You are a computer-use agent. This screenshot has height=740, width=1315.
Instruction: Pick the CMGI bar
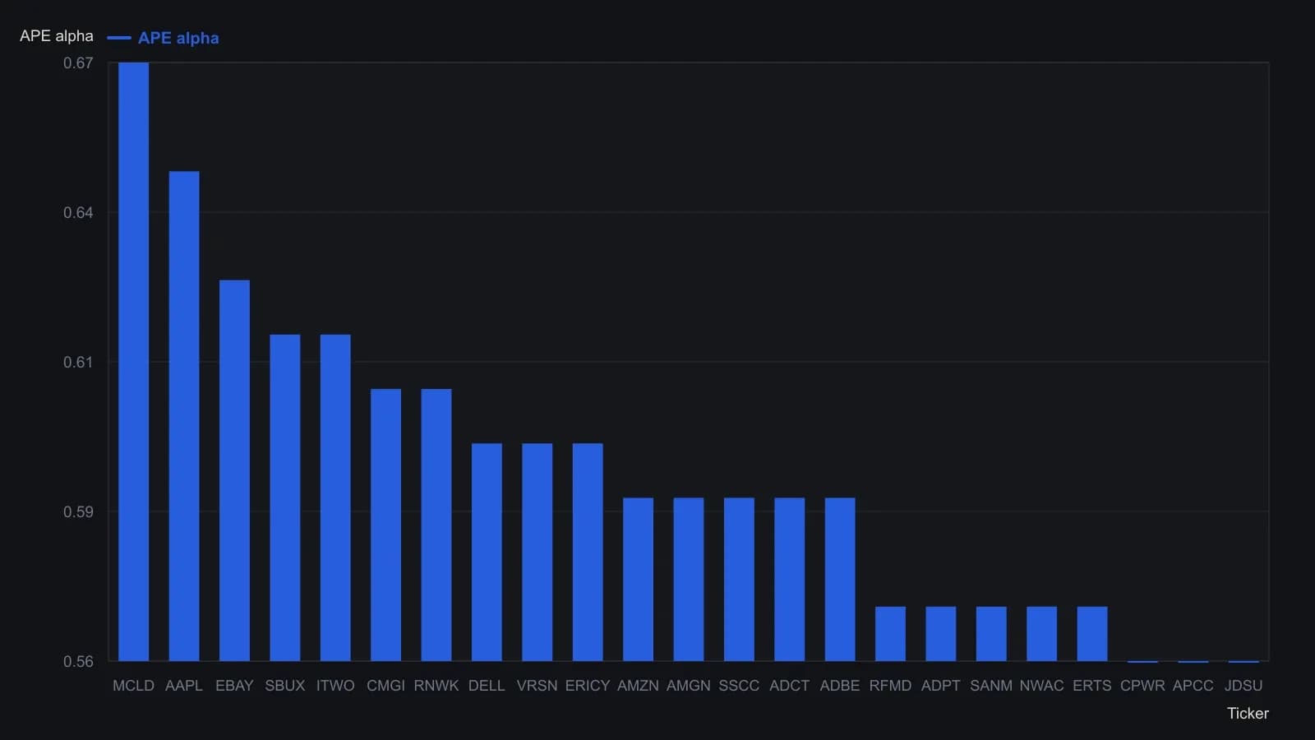[385, 525]
